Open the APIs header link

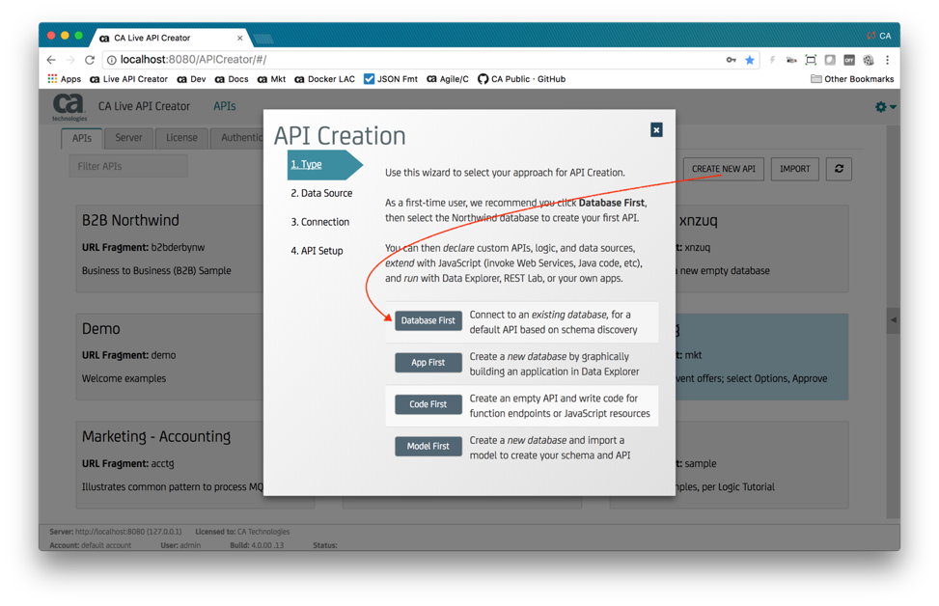click(225, 106)
